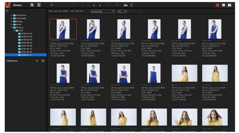The width and height of the screenshot is (239, 133).
Task: Select the 2018-03-07 folder
Action: 25,40
